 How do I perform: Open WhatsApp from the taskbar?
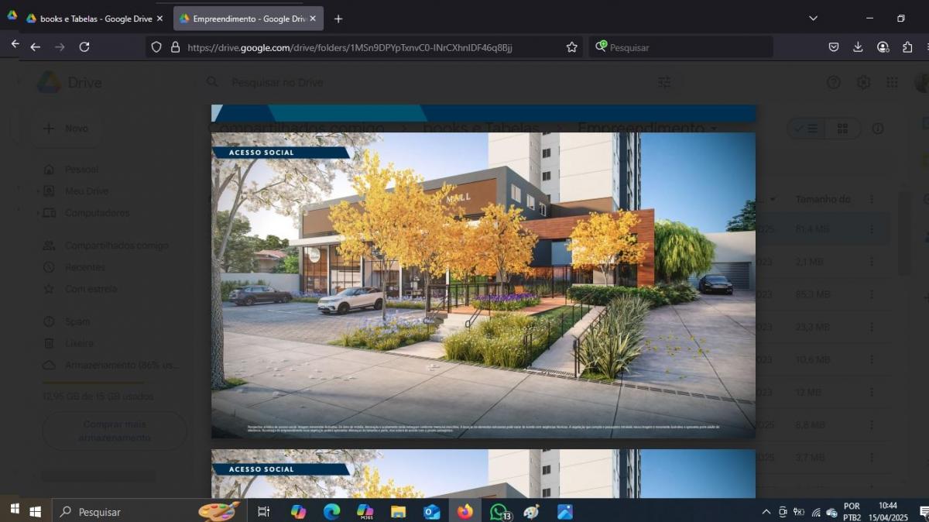pos(499,512)
